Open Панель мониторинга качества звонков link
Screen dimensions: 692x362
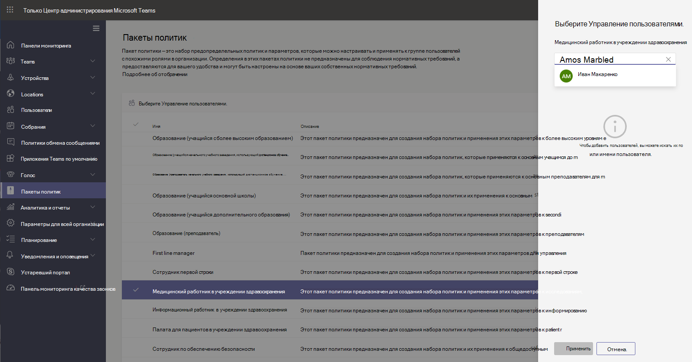pos(68,289)
